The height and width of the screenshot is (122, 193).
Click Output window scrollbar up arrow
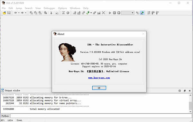coord(190,95)
